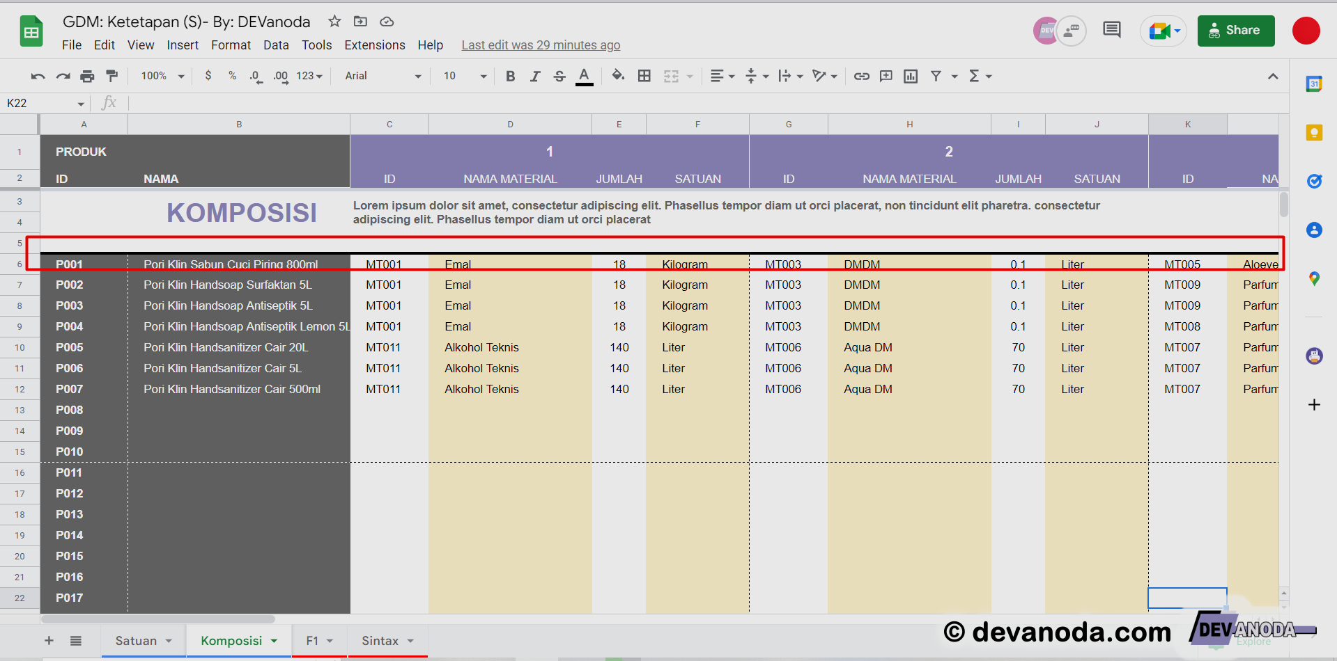Viewport: 1337px width, 661px height.
Task: Open Last edit version history link
Action: [x=541, y=45]
